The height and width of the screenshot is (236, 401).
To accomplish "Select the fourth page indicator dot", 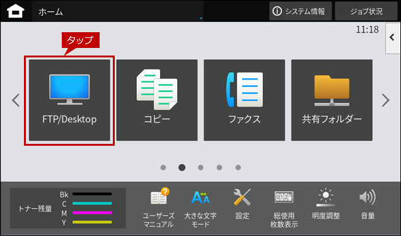I will coord(219,167).
